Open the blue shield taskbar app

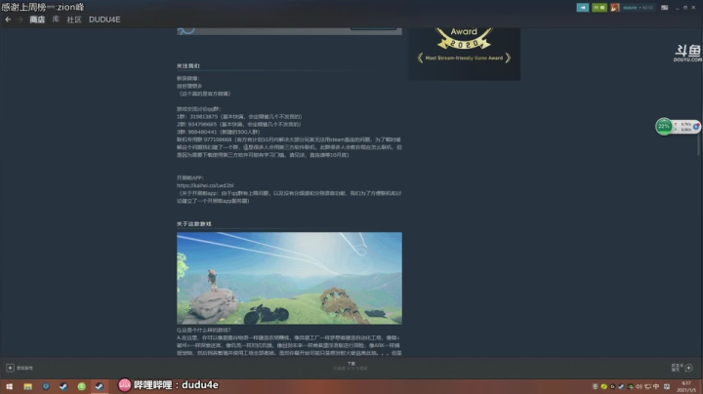click(x=46, y=386)
